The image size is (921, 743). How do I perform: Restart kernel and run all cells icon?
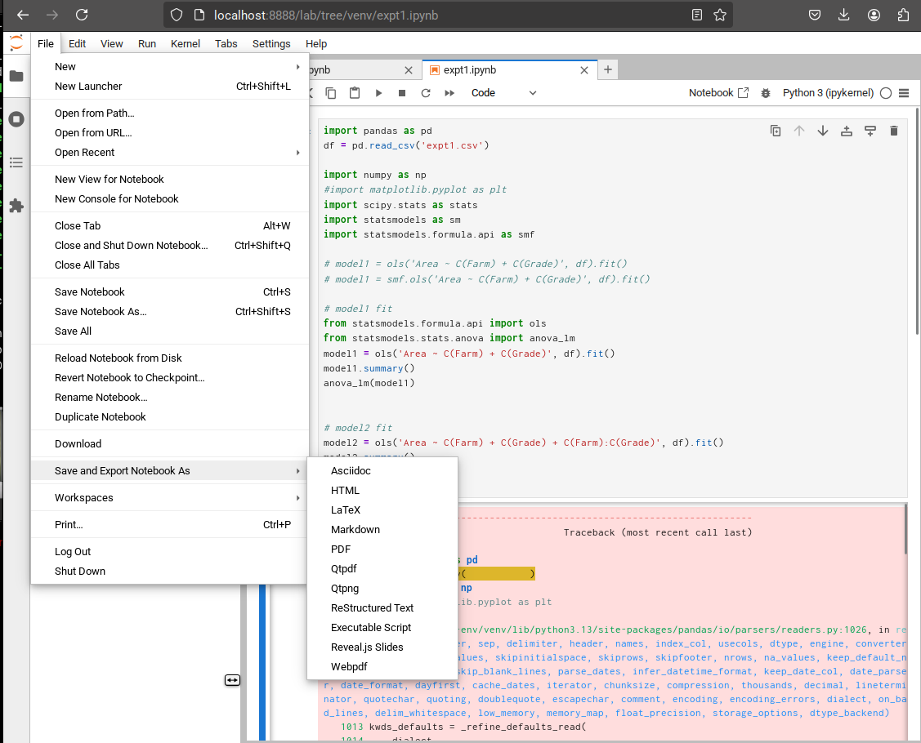click(449, 93)
